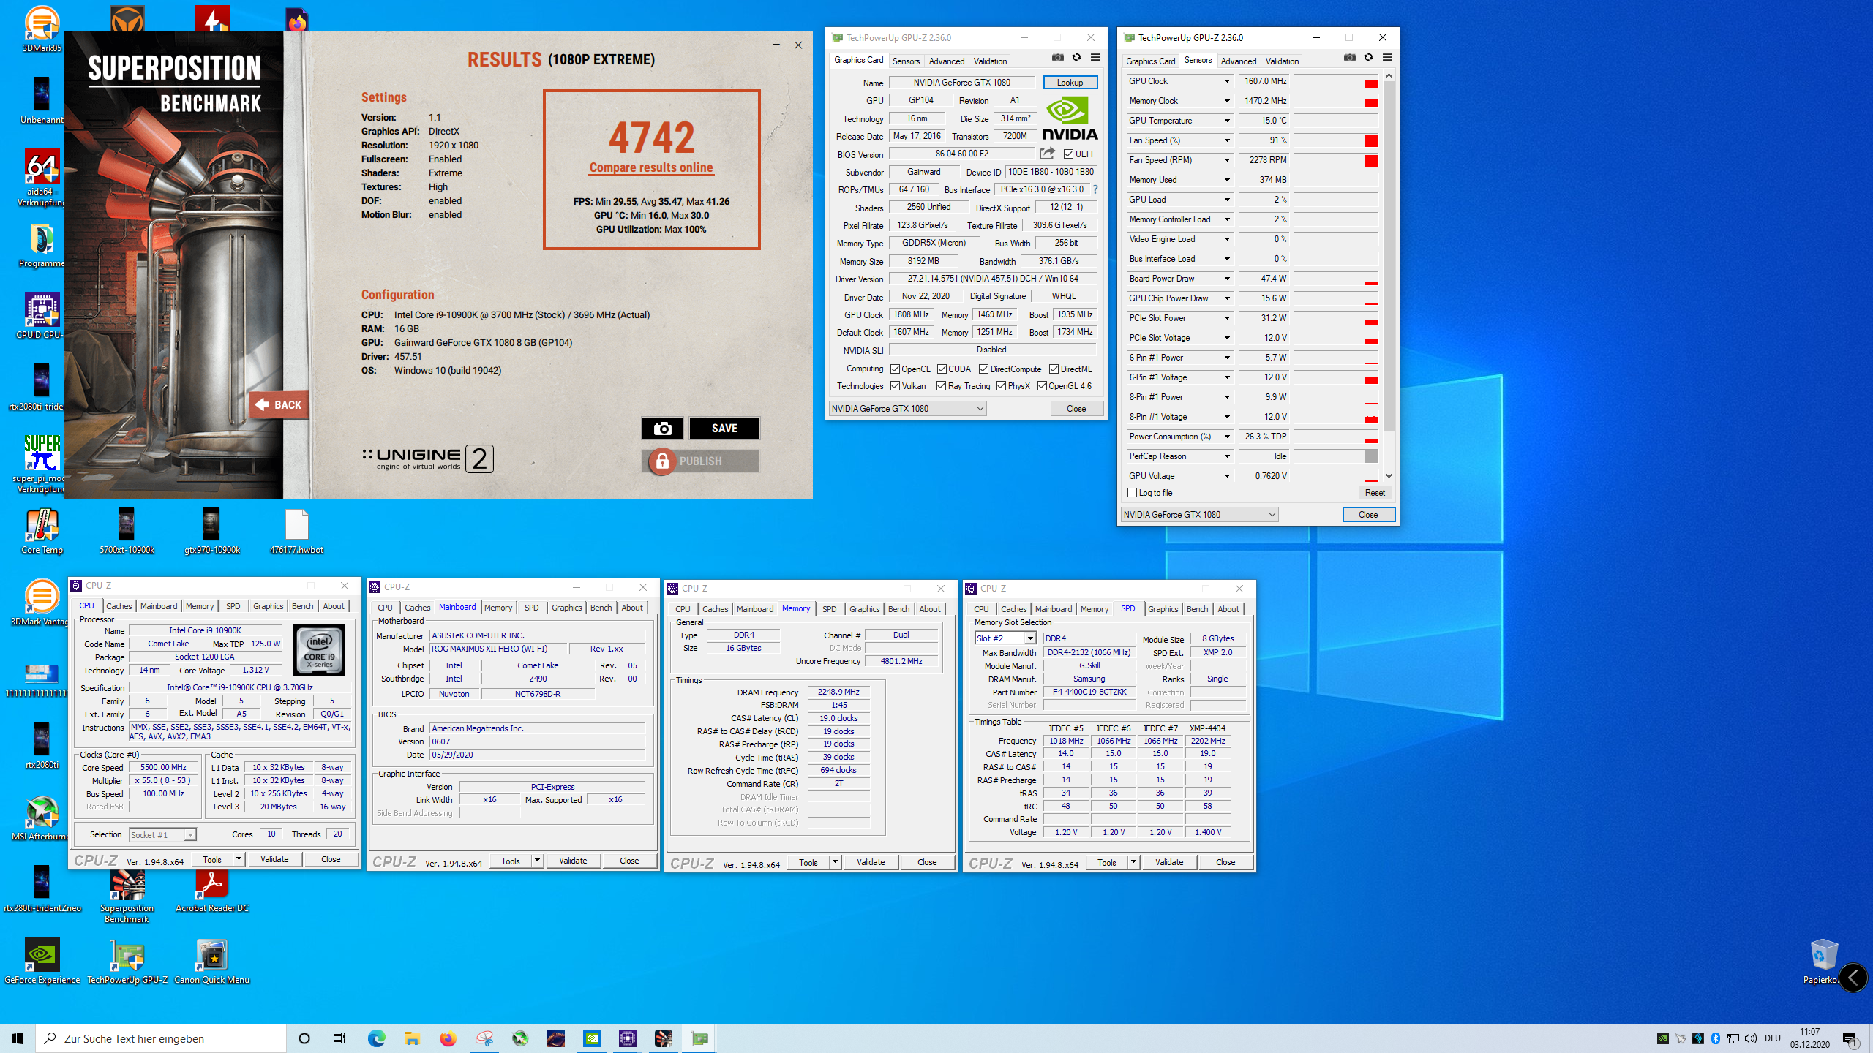Open the Graphics tab in CPU-Z Memory window
The height and width of the screenshot is (1053, 1873).
[864, 609]
